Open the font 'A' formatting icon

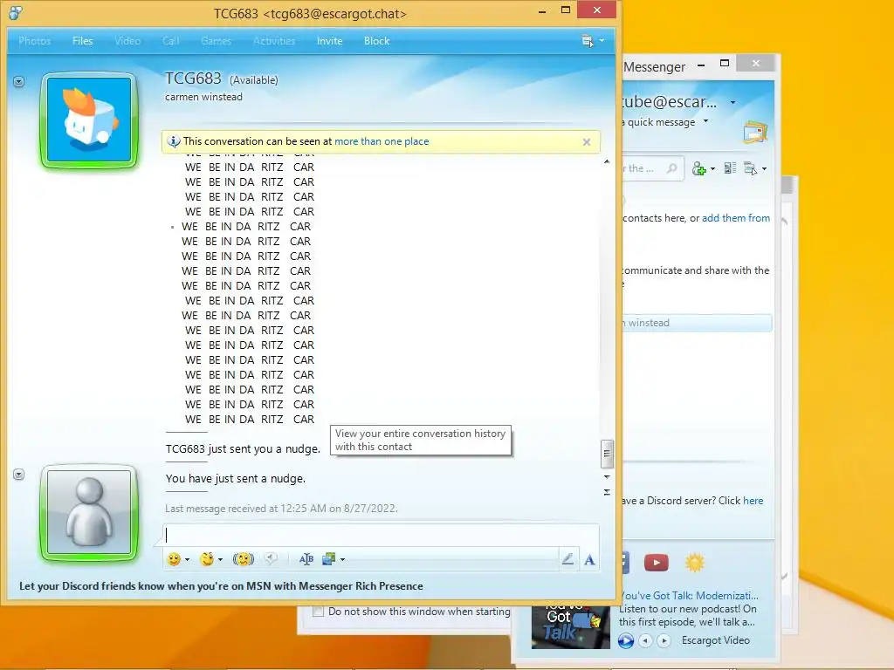coord(589,560)
